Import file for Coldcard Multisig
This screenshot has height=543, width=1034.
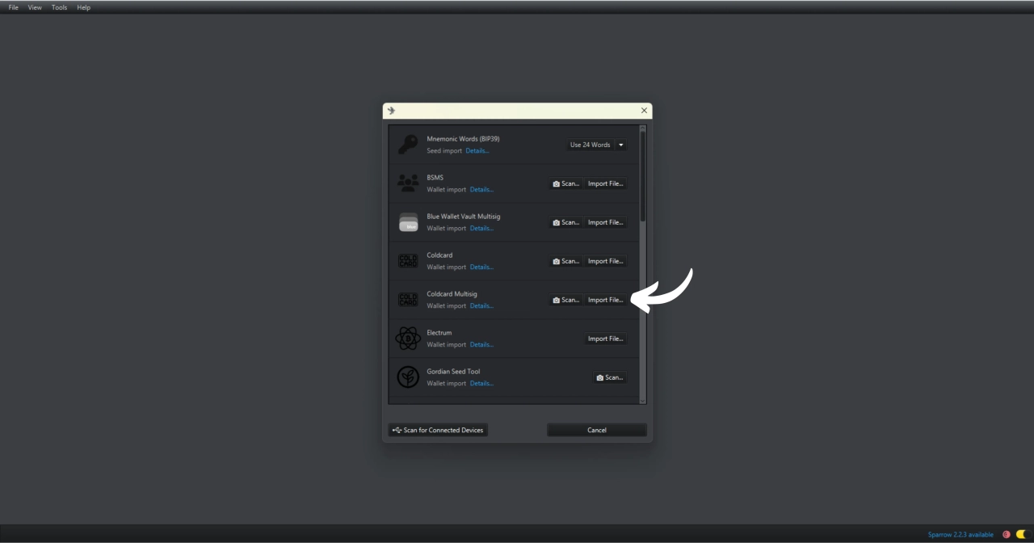coord(606,300)
